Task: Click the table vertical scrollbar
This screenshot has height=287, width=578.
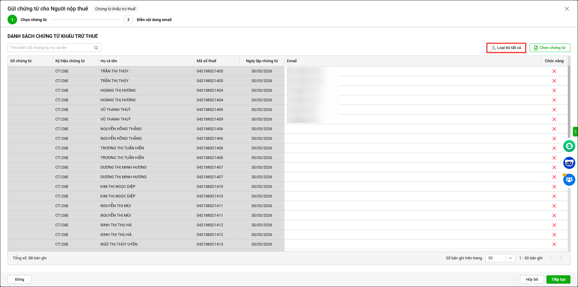Action: pos(569,102)
